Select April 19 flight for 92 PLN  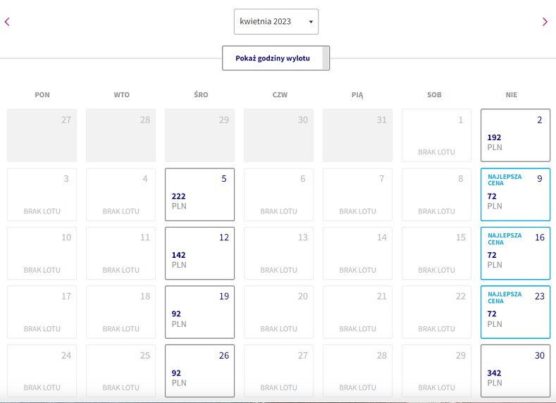tap(199, 312)
